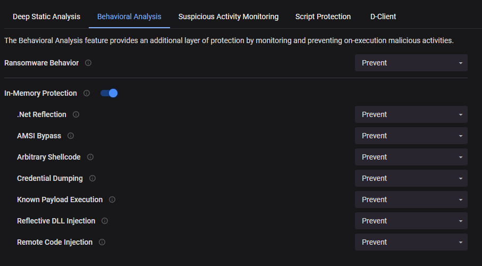Select the Behavioral Analysis tab
The height and width of the screenshot is (266, 482).
(x=129, y=16)
